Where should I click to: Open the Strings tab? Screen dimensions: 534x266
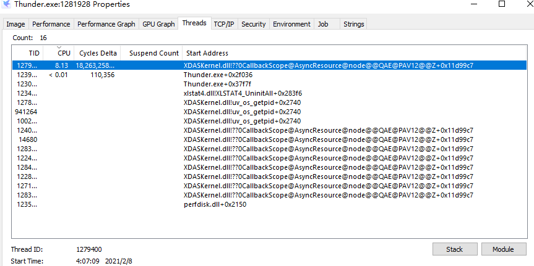(353, 24)
